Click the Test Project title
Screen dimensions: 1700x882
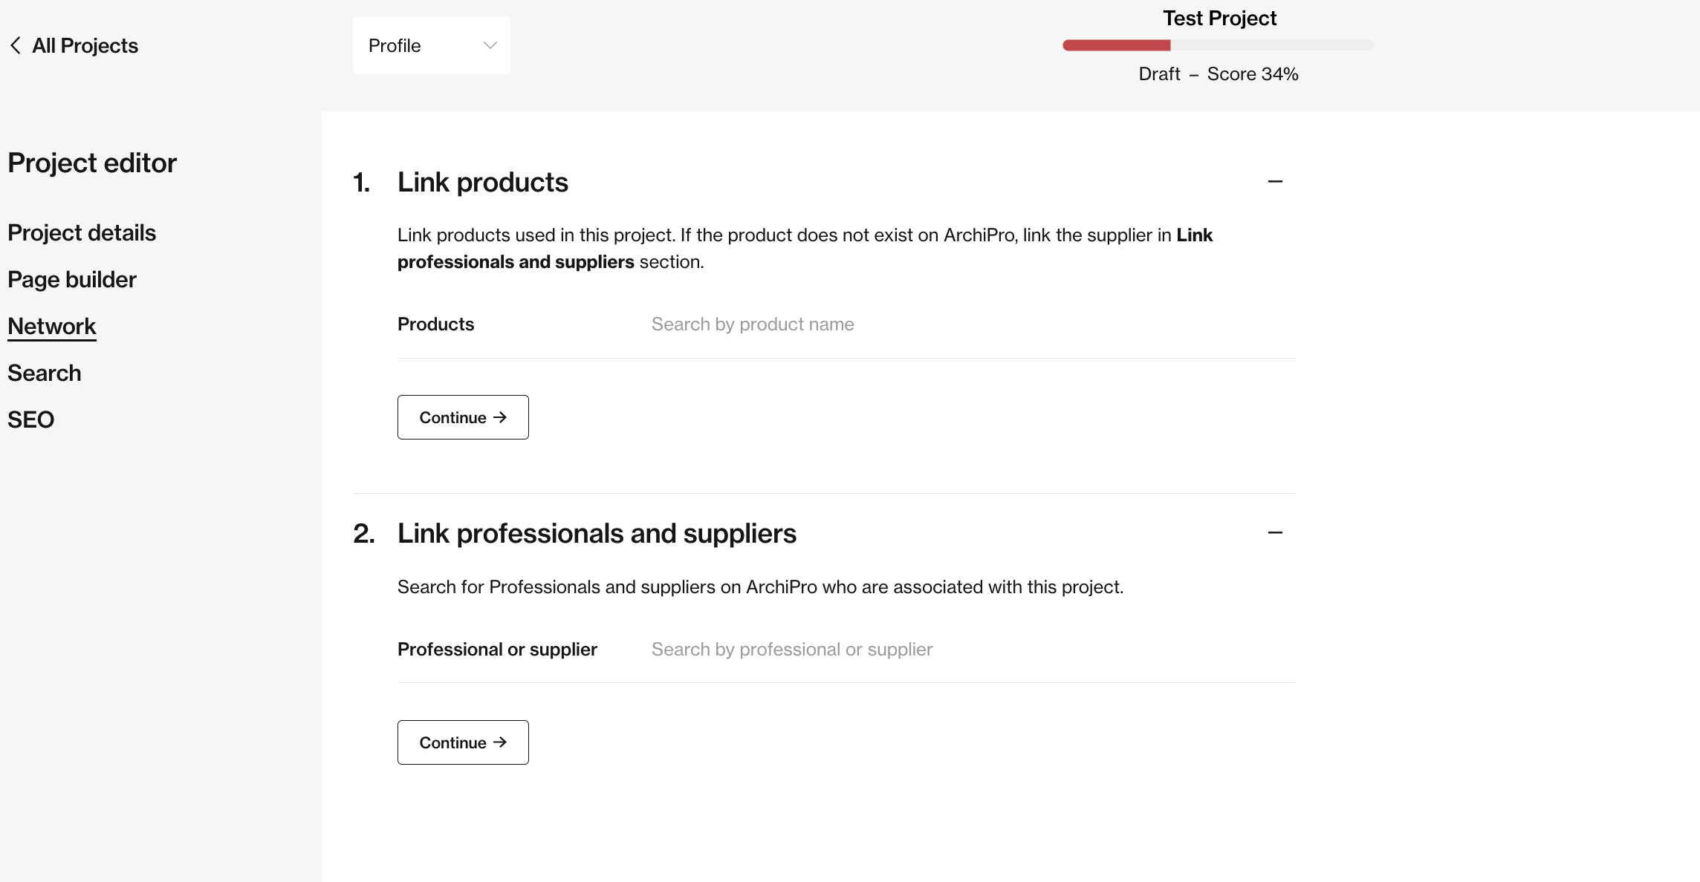click(x=1219, y=19)
